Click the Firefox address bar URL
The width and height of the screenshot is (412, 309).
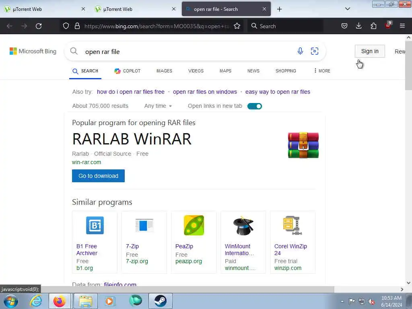tap(157, 26)
